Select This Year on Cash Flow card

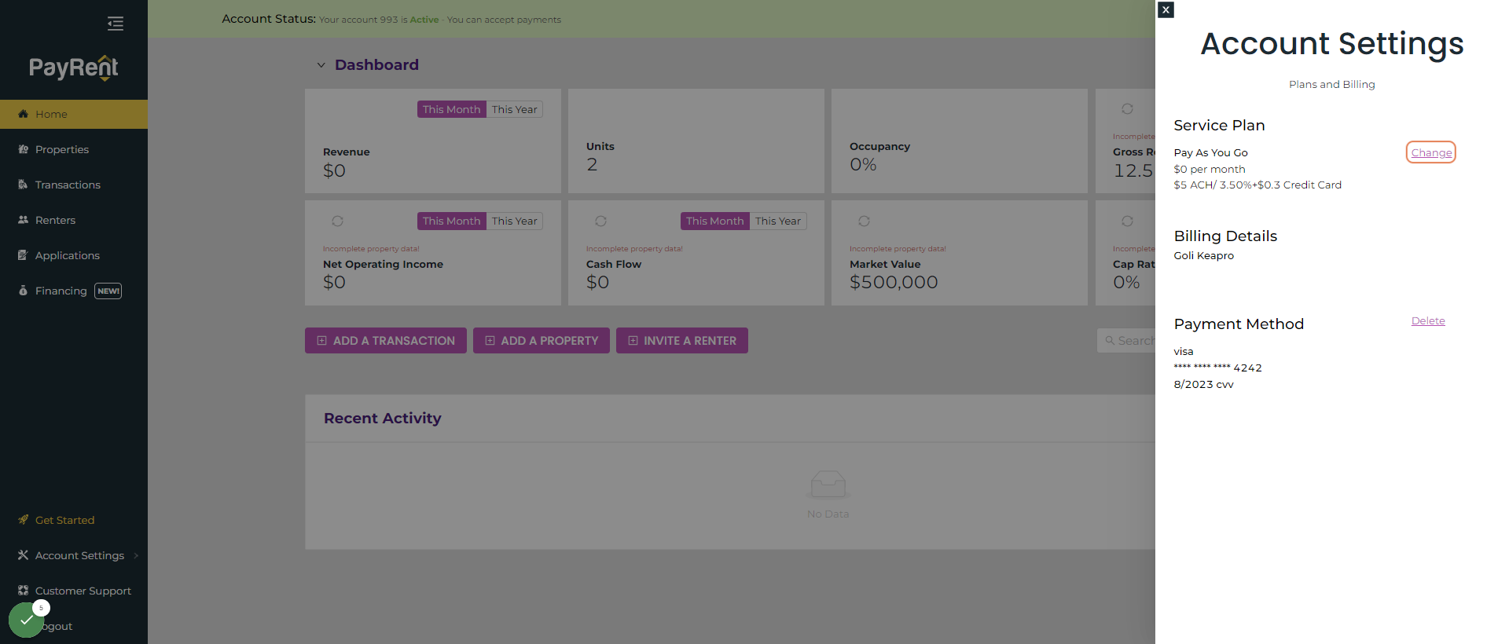[x=778, y=221]
